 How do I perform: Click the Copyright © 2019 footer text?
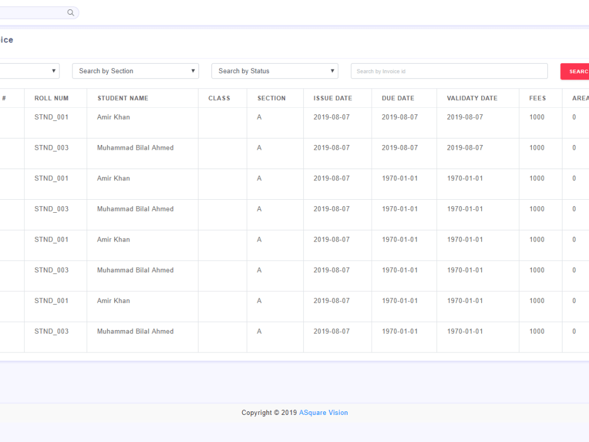click(x=269, y=413)
